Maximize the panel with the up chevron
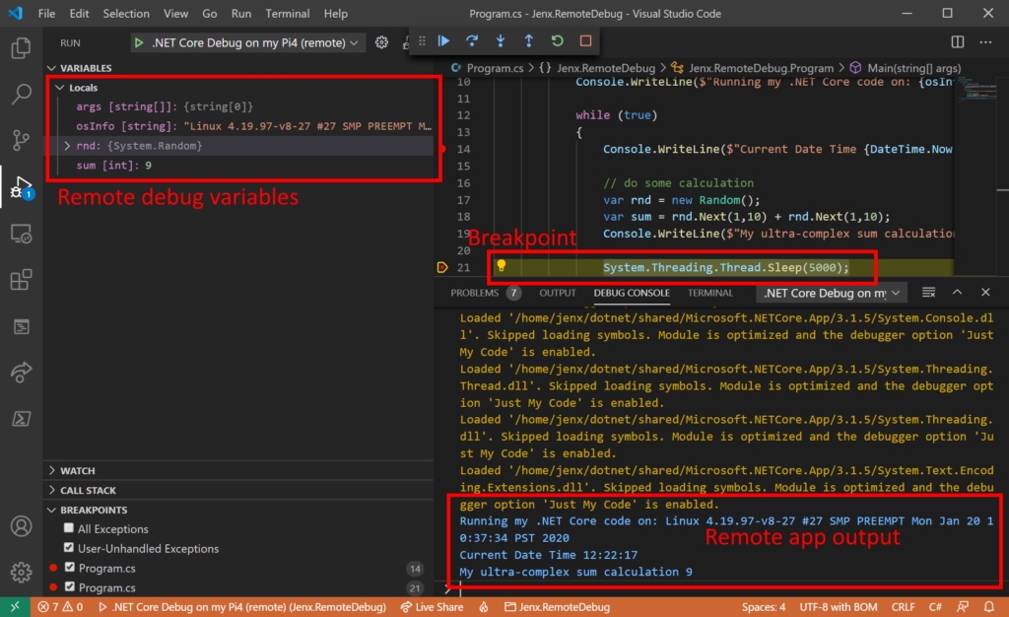The image size is (1009, 617). [x=957, y=293]
